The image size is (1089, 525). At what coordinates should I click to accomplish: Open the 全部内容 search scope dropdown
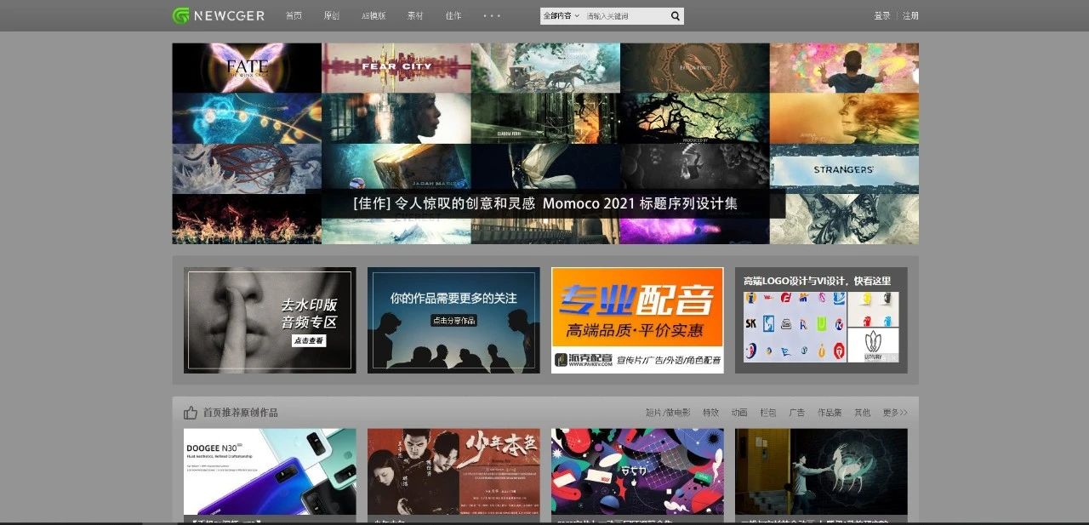pos(561,16)
